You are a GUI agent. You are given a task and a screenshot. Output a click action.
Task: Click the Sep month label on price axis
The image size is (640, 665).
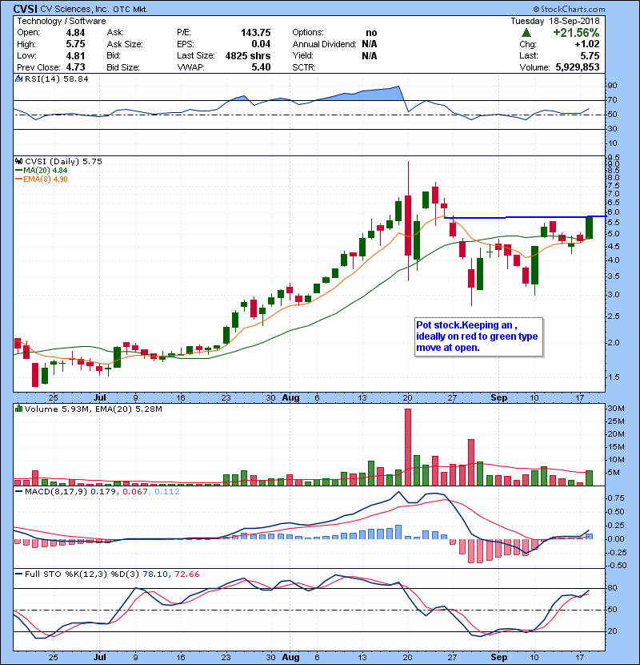(x=499, y=398)
